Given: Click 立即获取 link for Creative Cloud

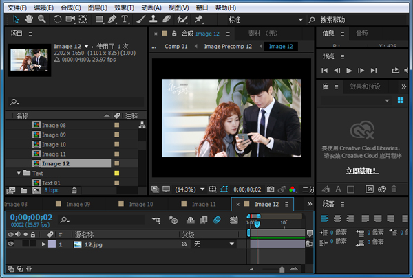Looking at the screenshot, I should (362, 171).
